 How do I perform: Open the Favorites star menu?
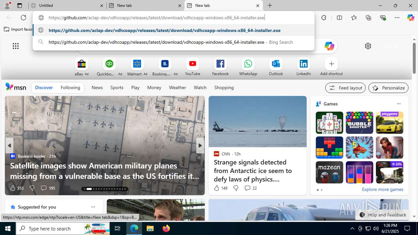point(354,18)
